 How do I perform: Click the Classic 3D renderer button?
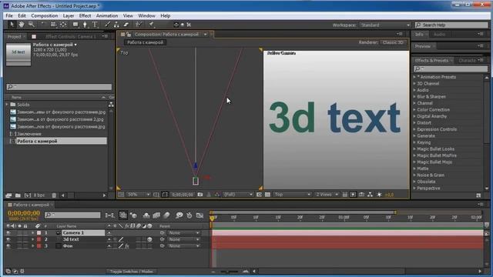pyautogui.click(x=393, y=42)
